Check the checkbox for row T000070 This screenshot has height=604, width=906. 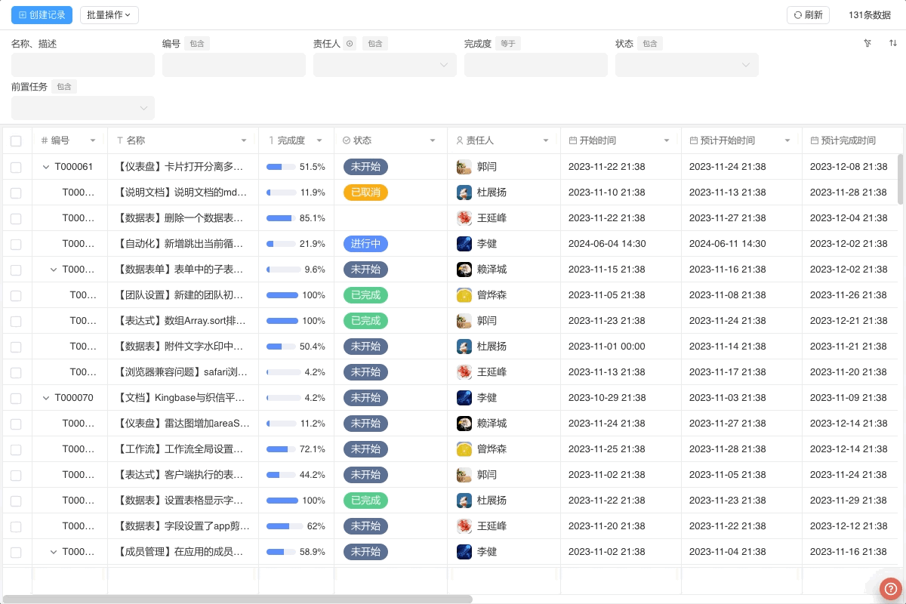pyautogui.click(x=16, y=398)
